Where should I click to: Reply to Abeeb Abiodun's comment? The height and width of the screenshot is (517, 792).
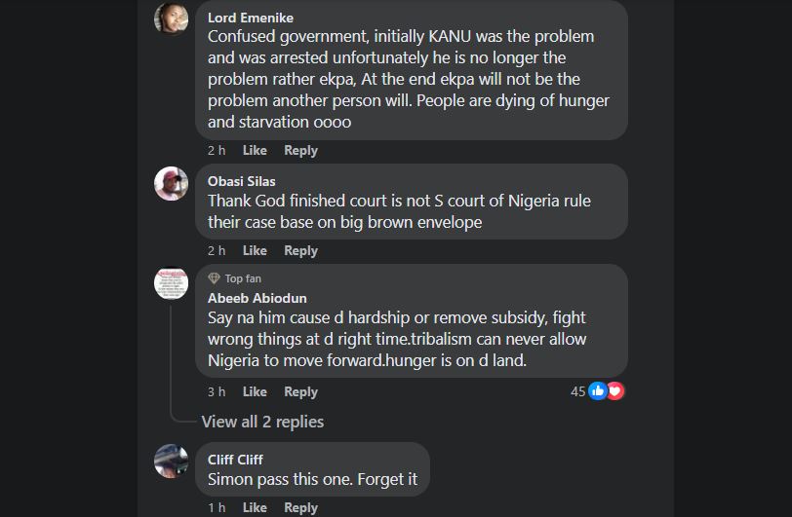300,391
